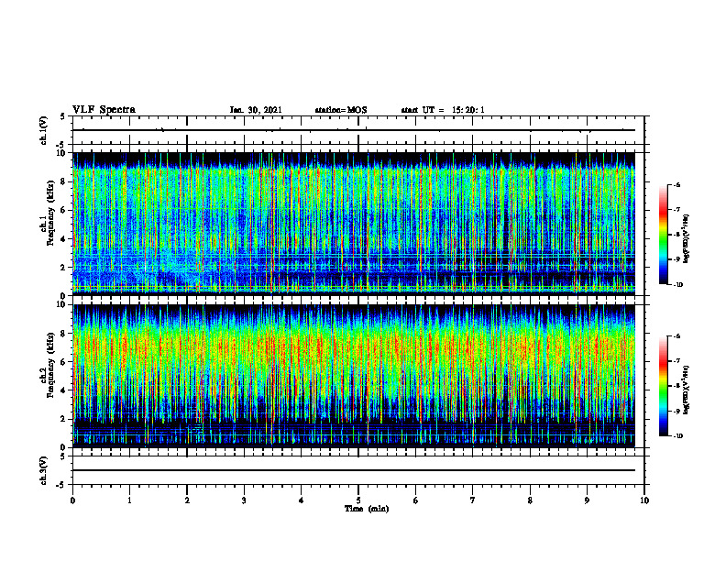This screenshot has height=561, width=726.
Task: Click "-10" on the ch.1 color bar
Action: 677,285
